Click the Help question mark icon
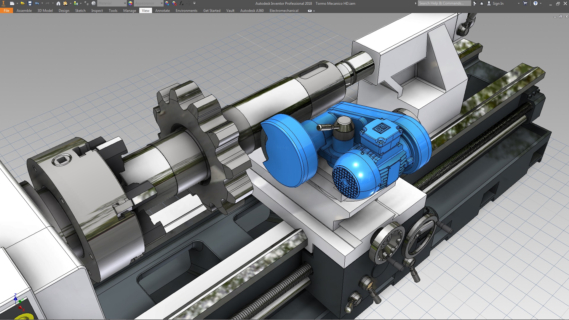The height and width of the screenshot is (320, 569). [x=535, y=3]
